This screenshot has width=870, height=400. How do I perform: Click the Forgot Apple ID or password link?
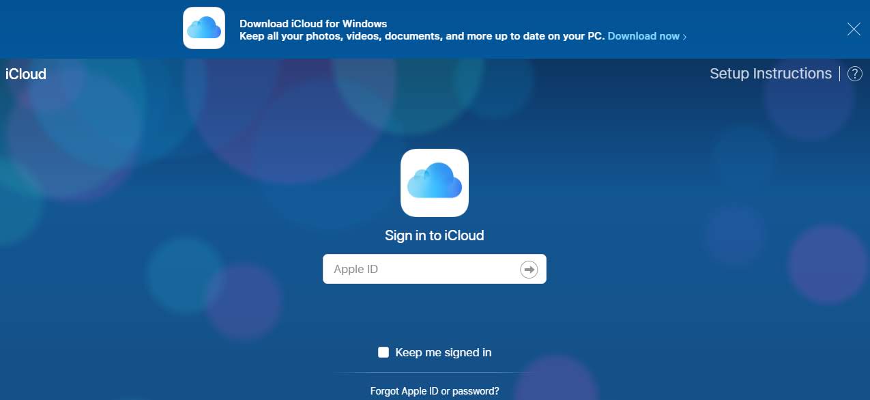pos(435,391)
